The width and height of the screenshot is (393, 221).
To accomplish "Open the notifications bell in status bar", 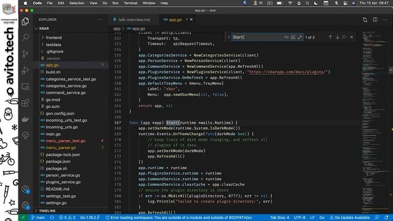I will pos(386,217).
